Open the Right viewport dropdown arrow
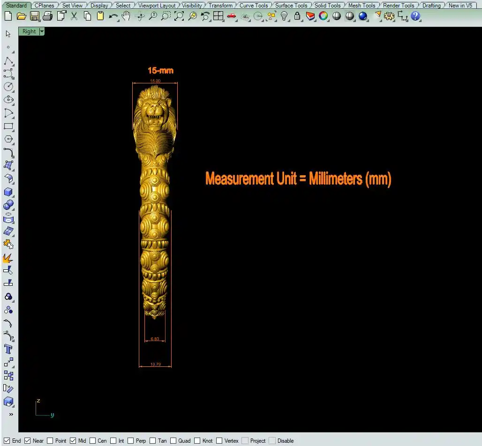This screenshot has width=482, height=446. tap(42, 31)
